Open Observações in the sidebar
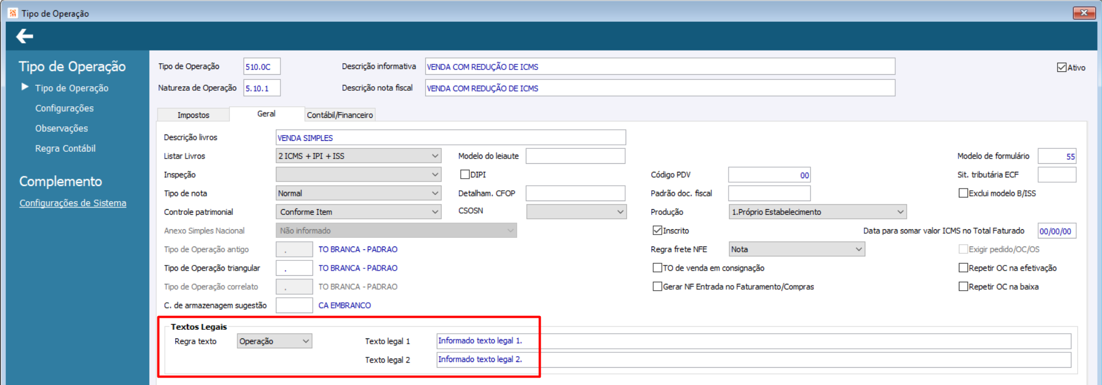The image size is (1102, 385). click(x=61, y=128)
